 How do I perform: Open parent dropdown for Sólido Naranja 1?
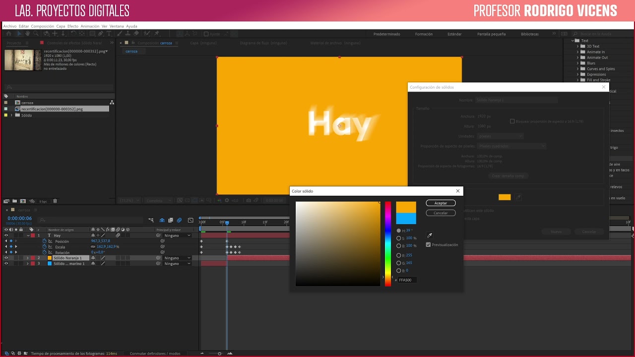178,258
